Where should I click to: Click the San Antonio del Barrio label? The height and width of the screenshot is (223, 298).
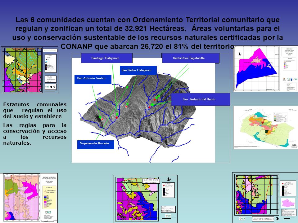(x=201, y=99)
